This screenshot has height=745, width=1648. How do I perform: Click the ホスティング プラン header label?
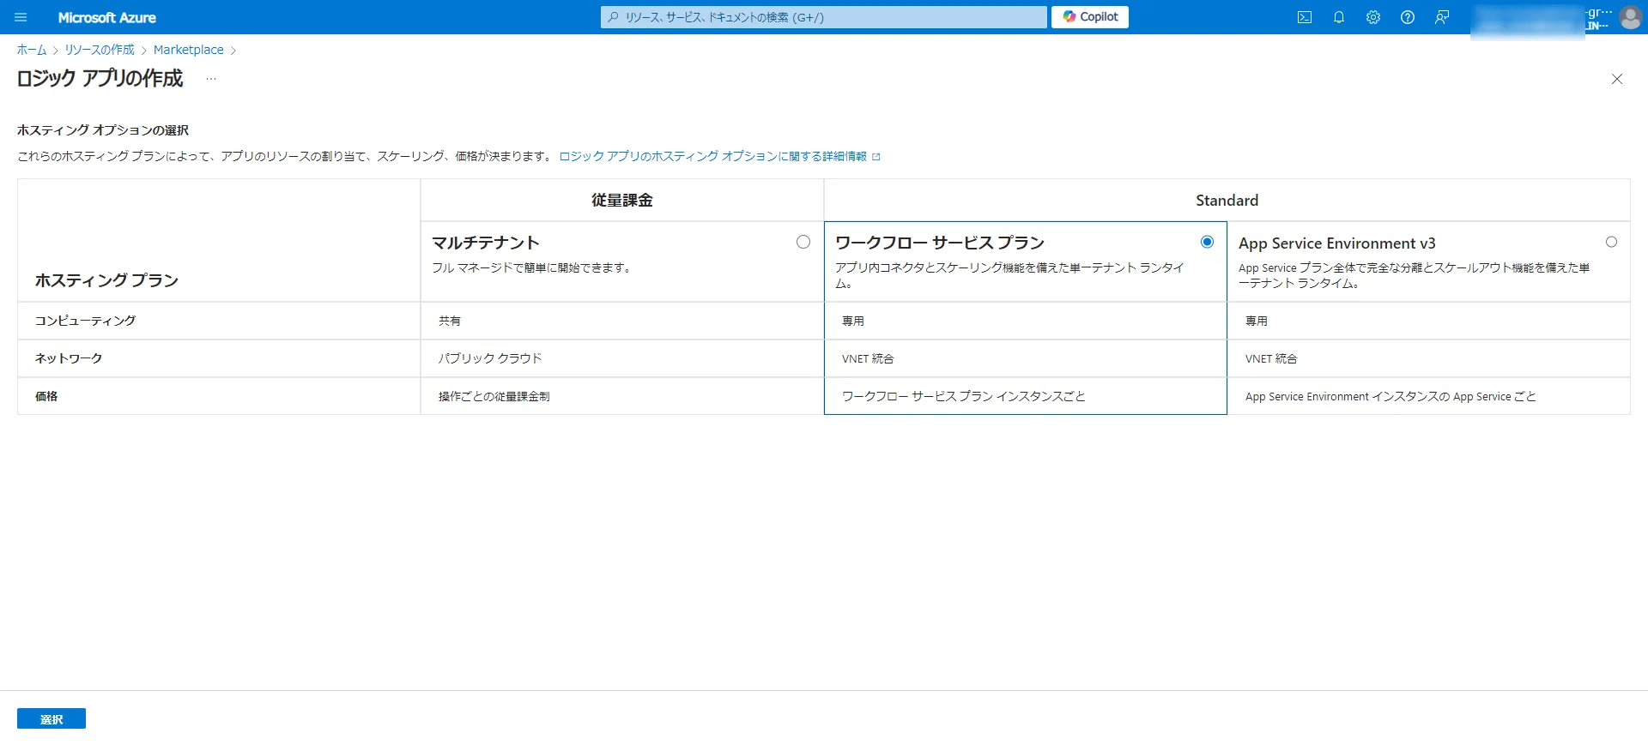click(x=106, y=280)
